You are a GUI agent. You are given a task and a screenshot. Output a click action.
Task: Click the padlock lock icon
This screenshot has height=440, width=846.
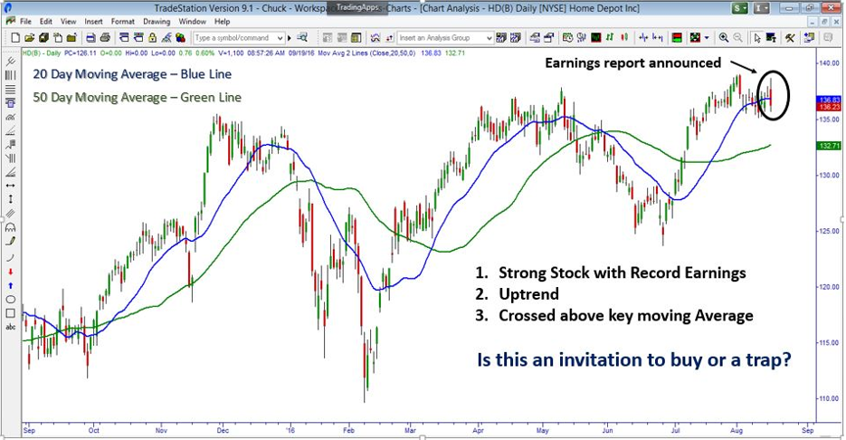click(152, 38)
